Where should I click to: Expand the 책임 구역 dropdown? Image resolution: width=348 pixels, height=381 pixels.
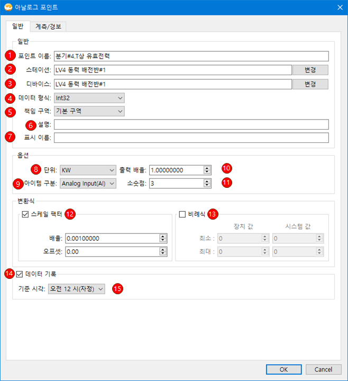point(89,111)
